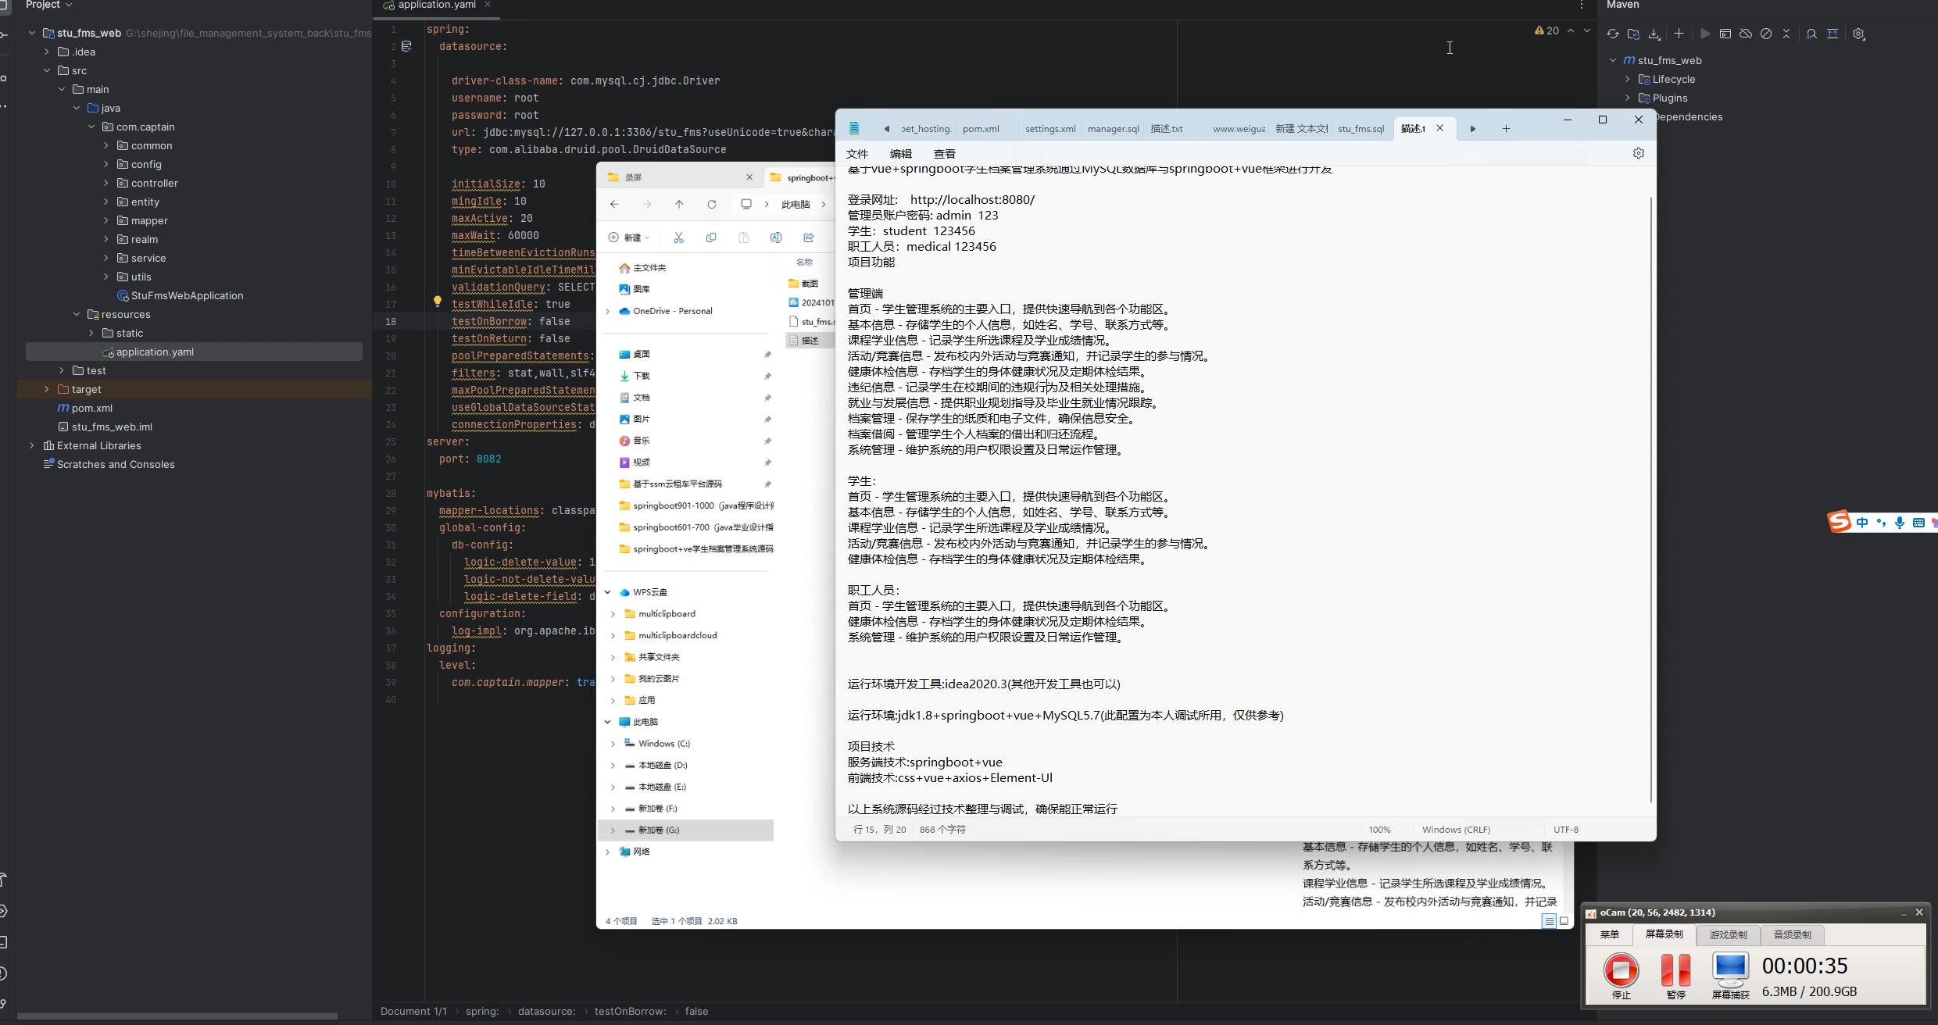Toggle Maven Offline Mode icon
Screen dimensions: 1938x1025
[x=1746, y=34]
